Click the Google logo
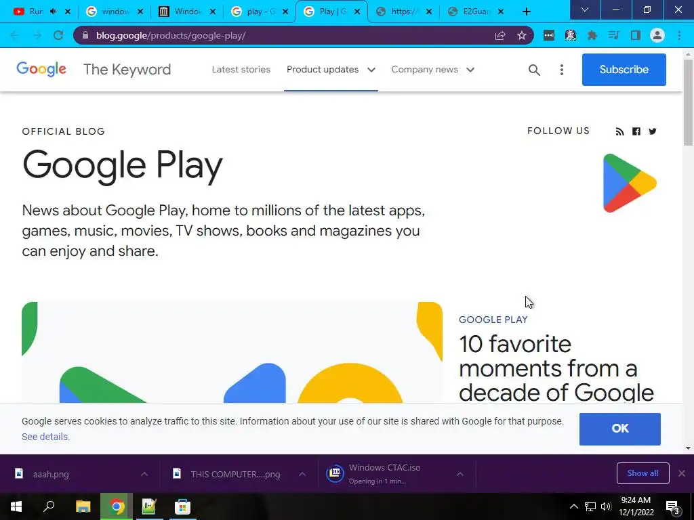Screen dimensions: 694x520 pyautogui.click(x=41, y=70)
